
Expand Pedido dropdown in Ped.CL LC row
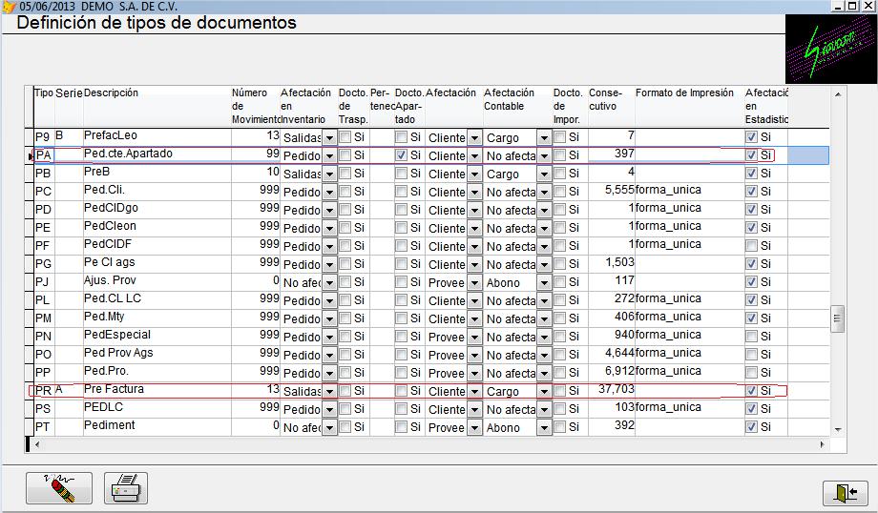[330, 301]
